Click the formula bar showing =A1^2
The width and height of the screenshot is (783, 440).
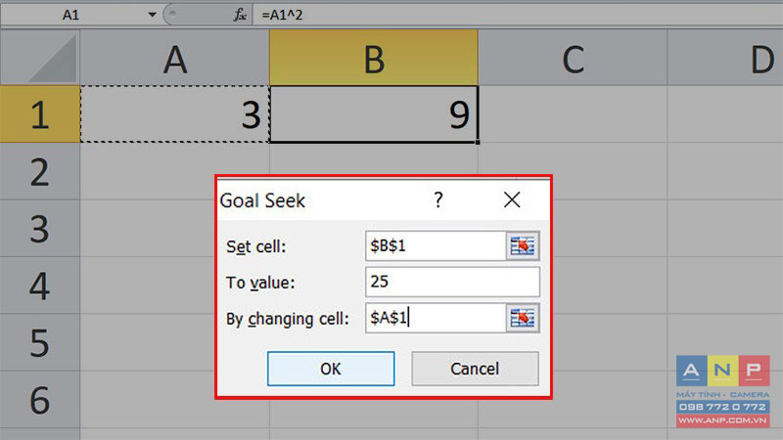[518, 15]
